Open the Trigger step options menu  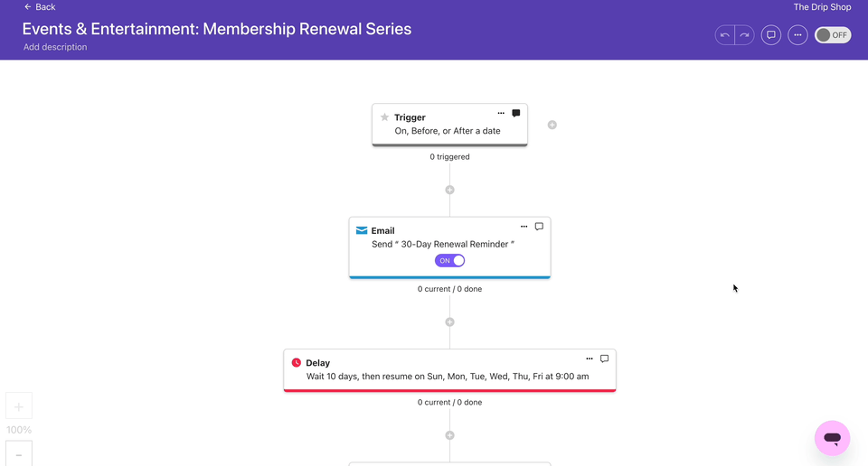click(x=501, y=114)
